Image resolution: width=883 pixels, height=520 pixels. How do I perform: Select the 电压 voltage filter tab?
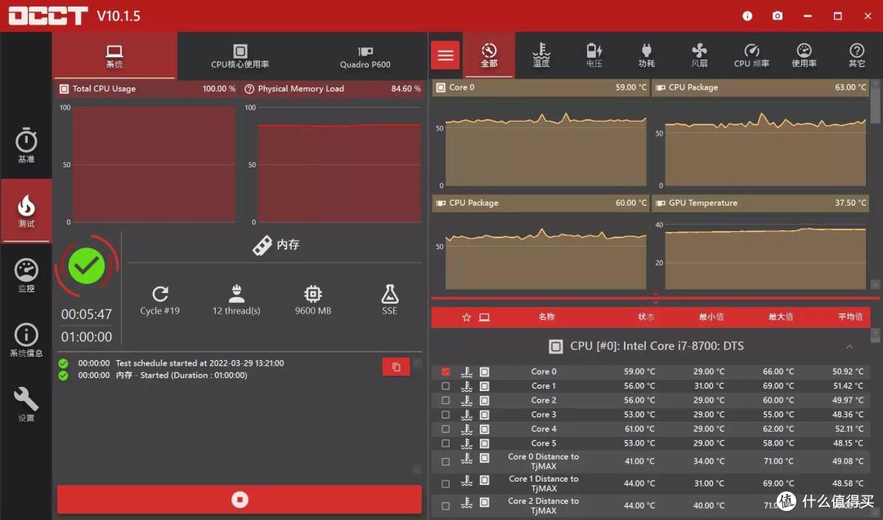pos(594,55)
